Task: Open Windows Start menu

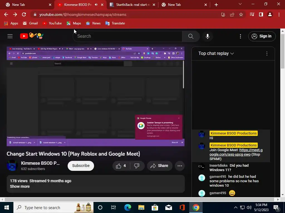Action: click(7, 207)
